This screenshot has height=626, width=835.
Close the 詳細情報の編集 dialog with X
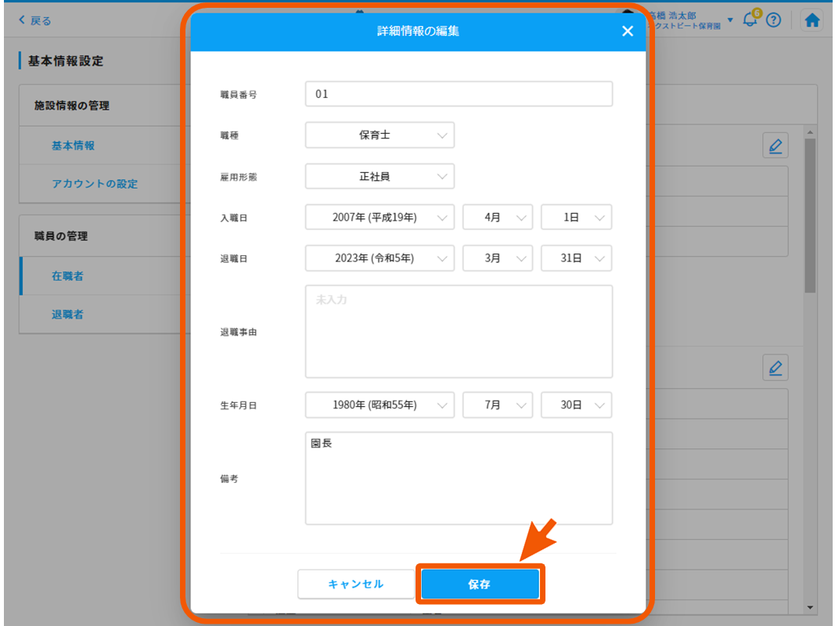pos(627,31)
